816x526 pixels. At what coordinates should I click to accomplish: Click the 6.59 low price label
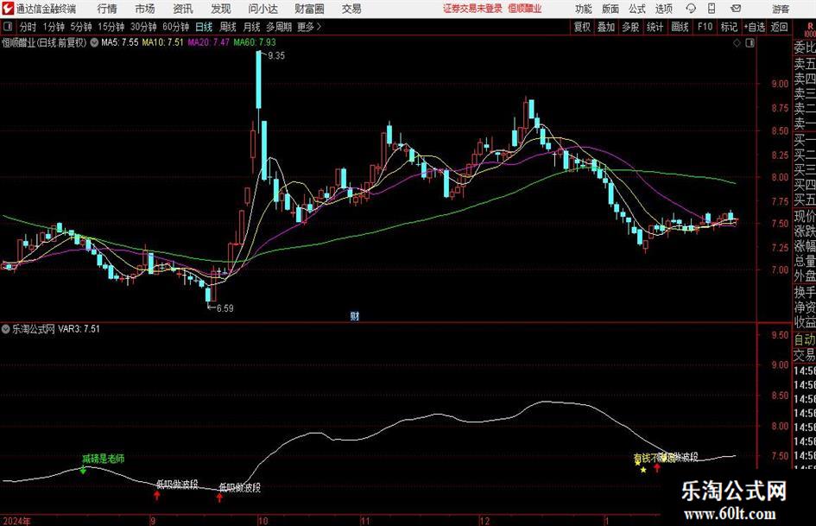click(x=225, y=308)
